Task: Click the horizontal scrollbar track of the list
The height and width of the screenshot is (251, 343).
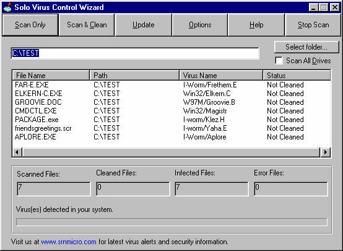Action: coord(171,152)
